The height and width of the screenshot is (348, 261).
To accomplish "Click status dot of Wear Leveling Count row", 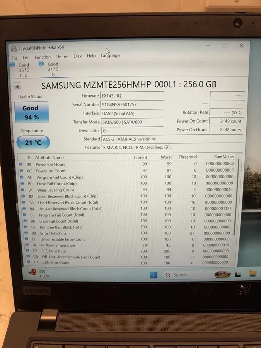I will [23, 190].
